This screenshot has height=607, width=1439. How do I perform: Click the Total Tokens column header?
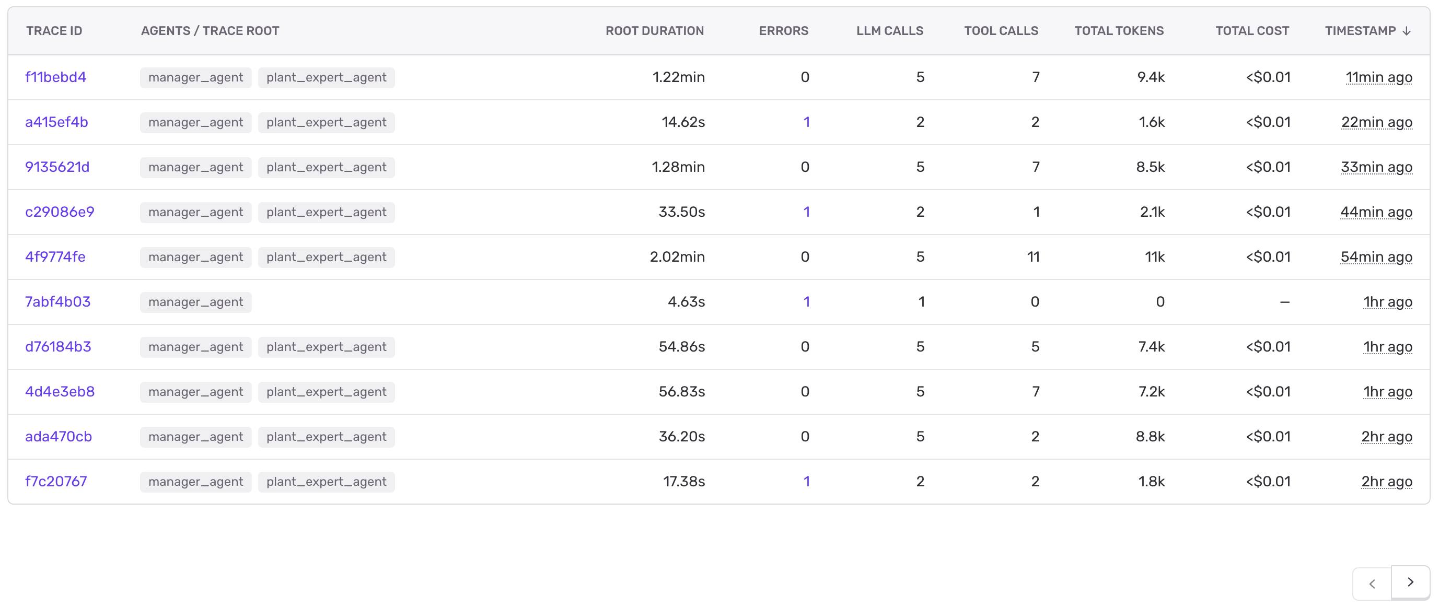pos(1118,31)
